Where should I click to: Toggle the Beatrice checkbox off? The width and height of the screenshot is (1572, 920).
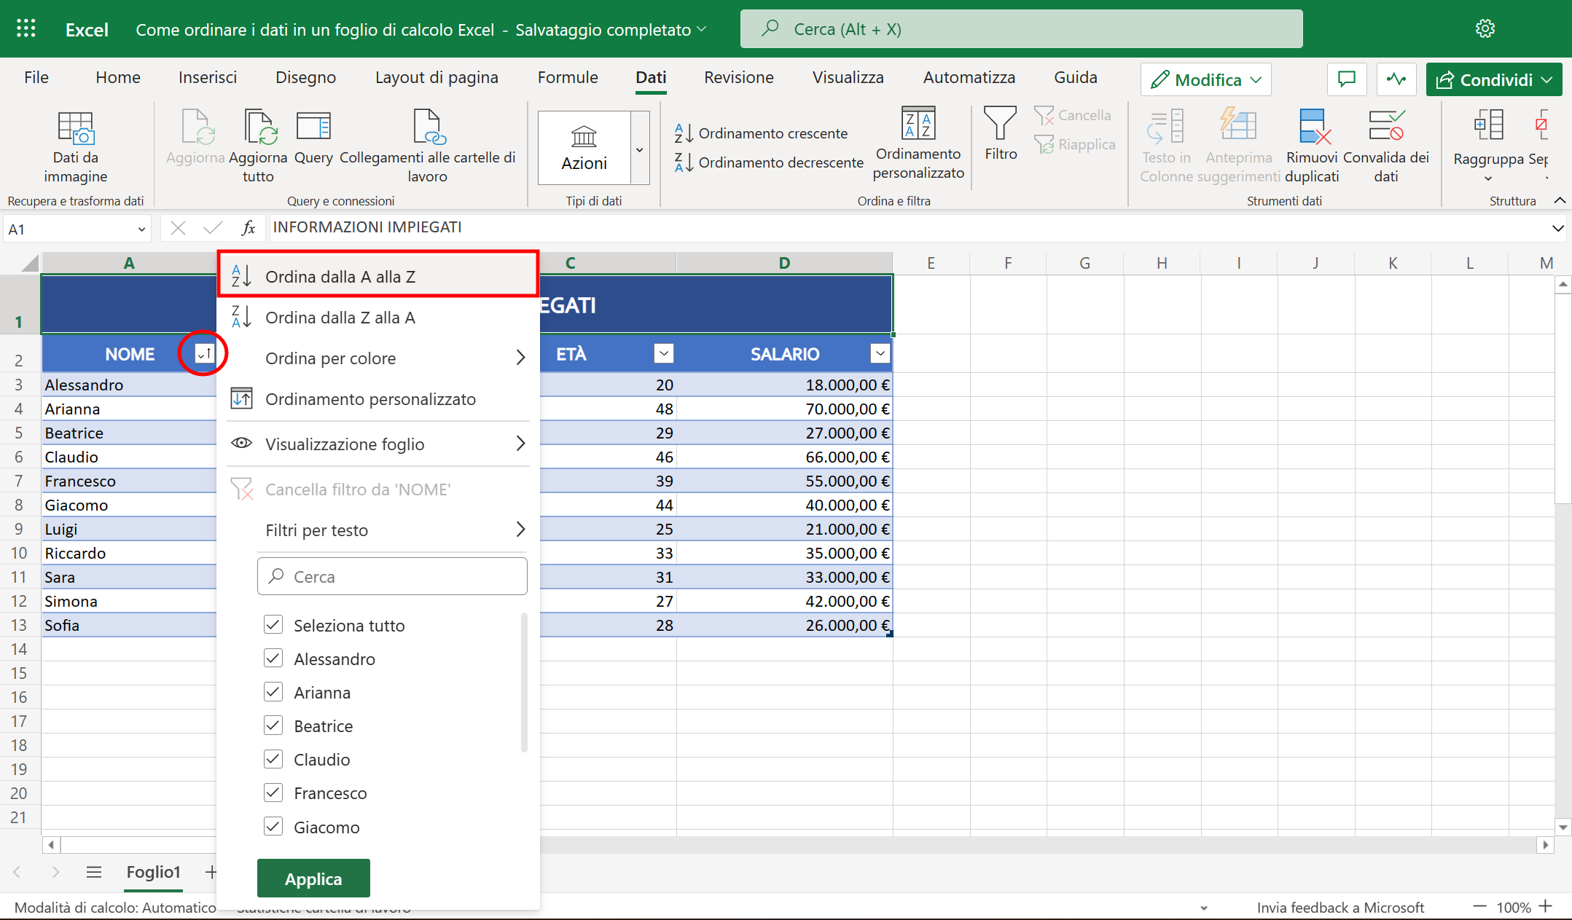point(273,726)
